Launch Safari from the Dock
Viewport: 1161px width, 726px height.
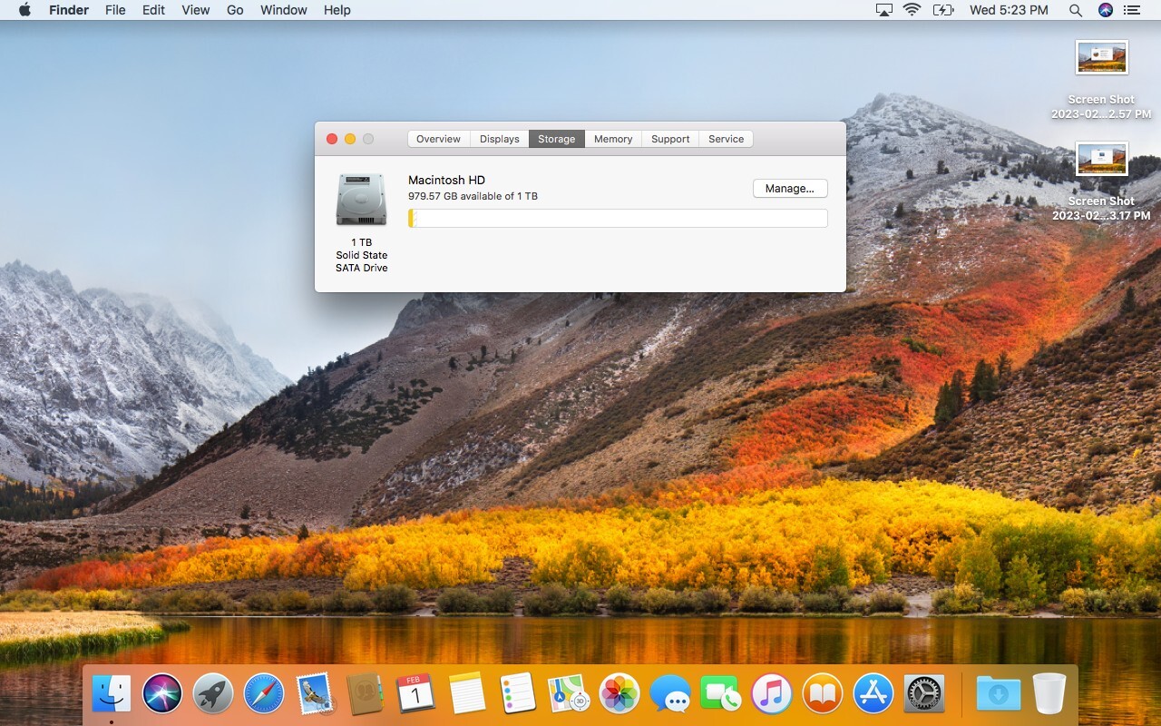click(264, 694)
